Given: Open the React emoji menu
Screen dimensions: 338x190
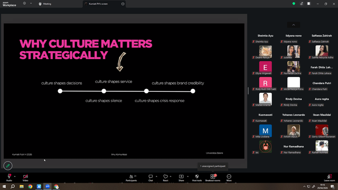Looking at the screenshot, I should tap(165, 178).
